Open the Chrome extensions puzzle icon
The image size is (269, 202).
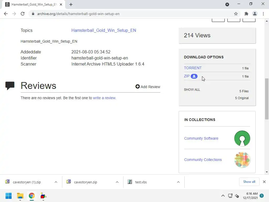pyautogui.click(x=246, y=14)
